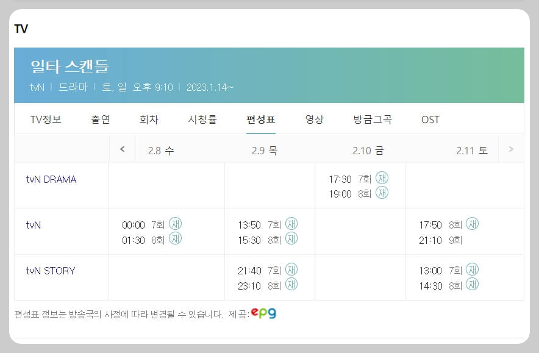Click the 재 icon beside 21:40 7회 on tvN STORY
This screenshot has width=539, height=353.
coord(291,270)
